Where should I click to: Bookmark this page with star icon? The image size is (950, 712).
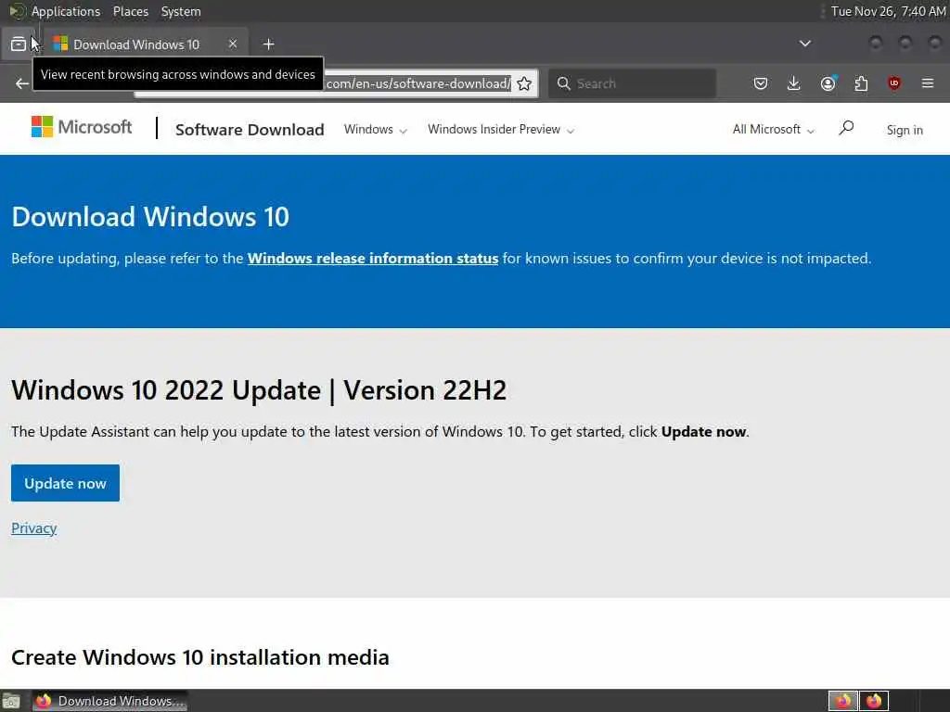(x=524, y=83)
